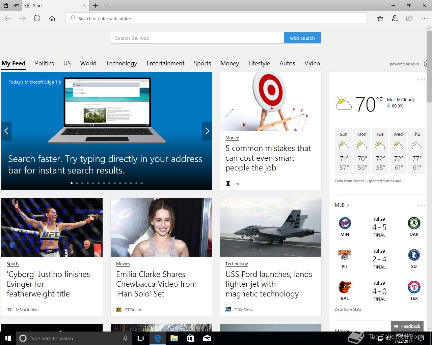Click the feed settings gear icon

pyautogui.click(x=426, y=64)
